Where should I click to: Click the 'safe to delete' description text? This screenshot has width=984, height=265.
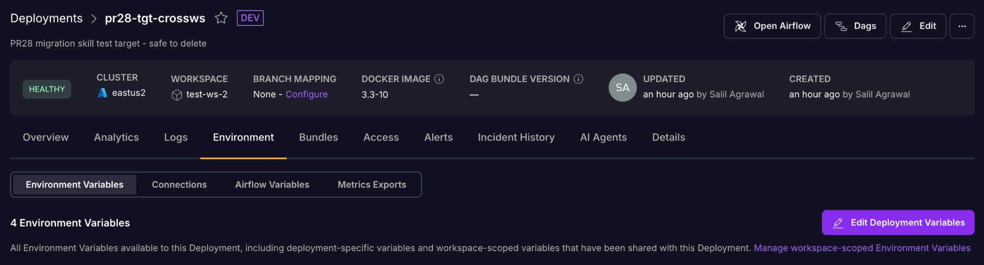coord(178,43)
